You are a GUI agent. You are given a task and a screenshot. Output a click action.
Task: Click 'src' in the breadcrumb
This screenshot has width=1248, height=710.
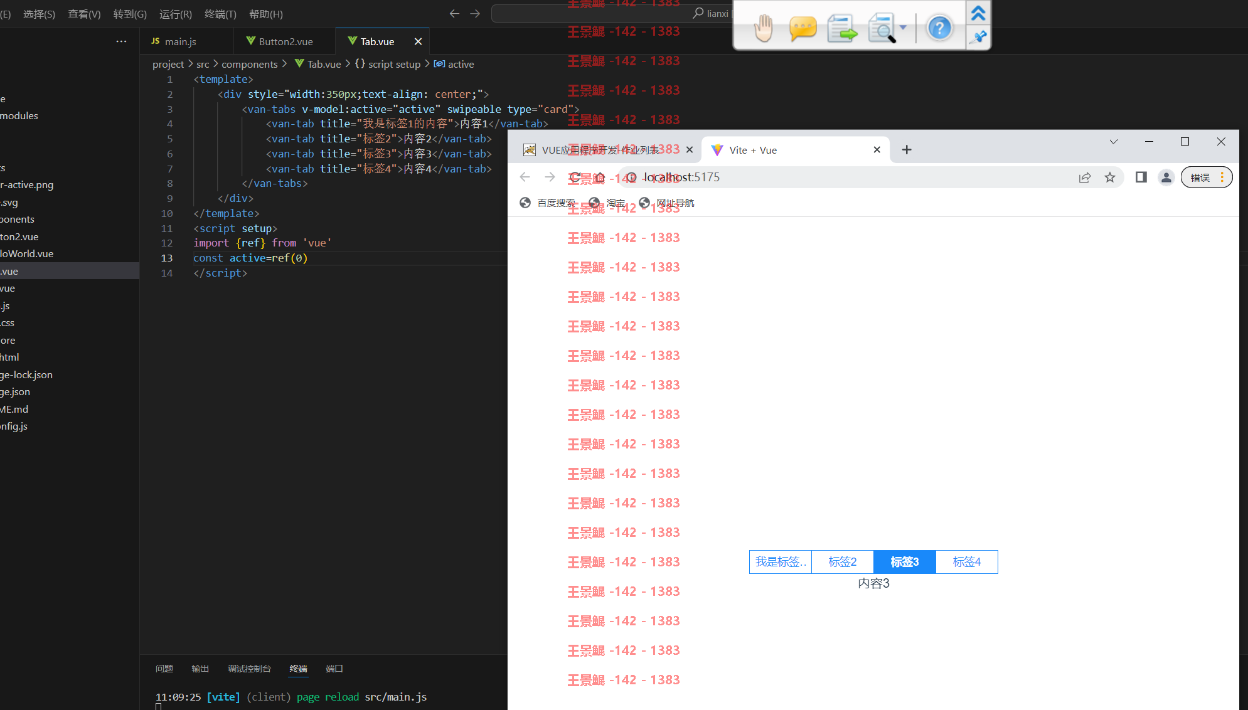[203, 64]
